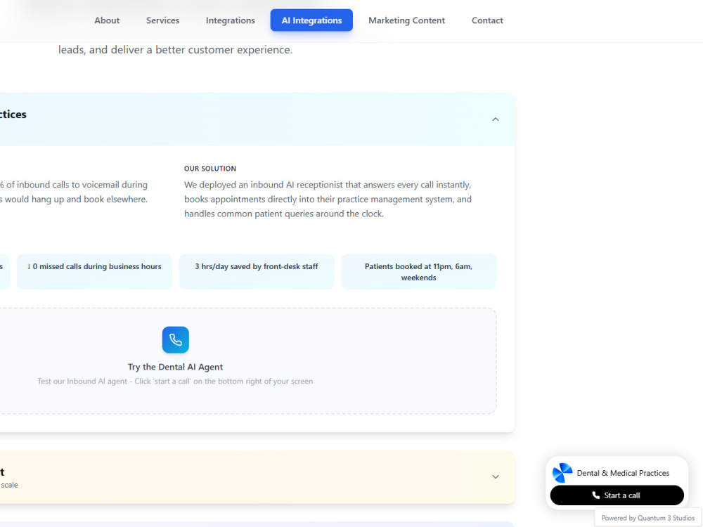The width and height of the screenshot is (703, 527).
Task: Expand the yellow collapsed section chevron
Action: coord(496,477)
